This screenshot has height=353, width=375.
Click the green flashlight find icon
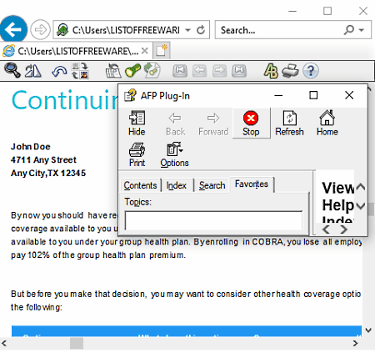coord(132,71)
